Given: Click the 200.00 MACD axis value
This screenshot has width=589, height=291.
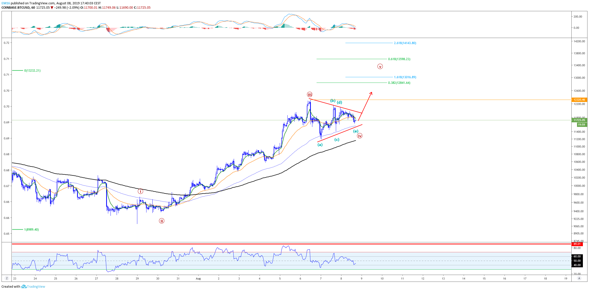Looking at the screenshot, I should [x=578, y=17].
